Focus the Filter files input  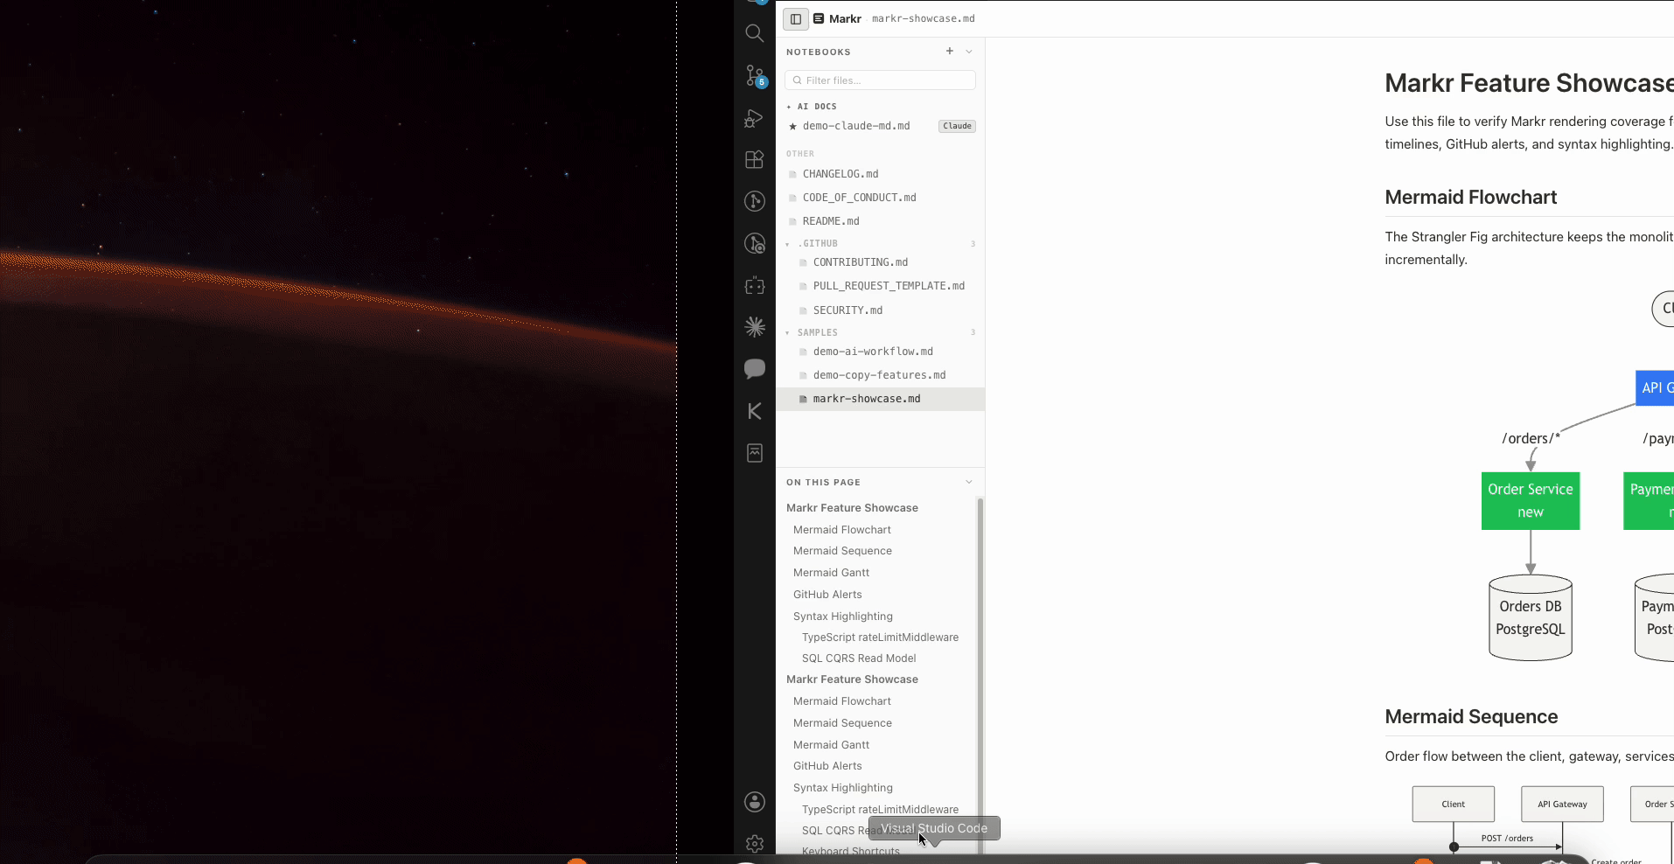880,80
